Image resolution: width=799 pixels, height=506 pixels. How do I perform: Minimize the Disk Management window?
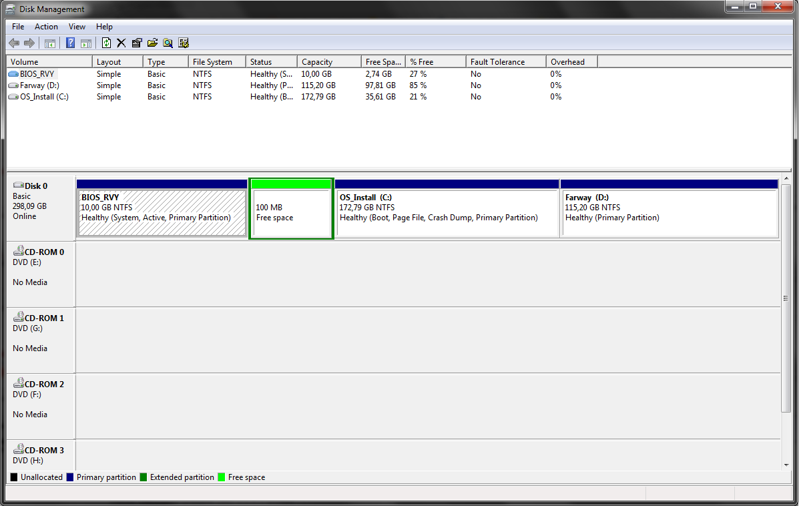point(735,6)
